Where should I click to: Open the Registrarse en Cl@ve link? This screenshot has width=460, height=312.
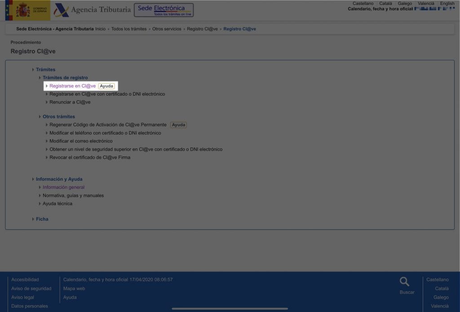point(72,86)
